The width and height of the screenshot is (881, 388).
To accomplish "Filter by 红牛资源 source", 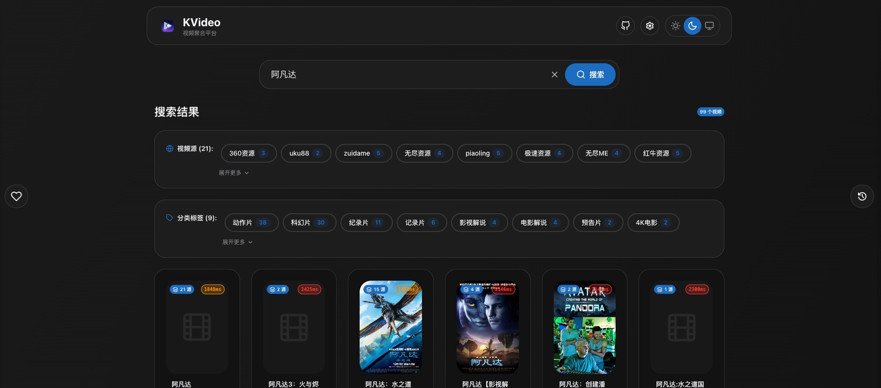I will [663, 153].
